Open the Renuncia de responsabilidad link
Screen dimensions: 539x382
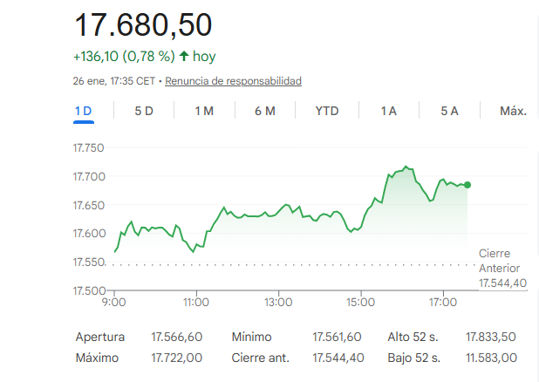pyautogui.click(x=233, y=81)
